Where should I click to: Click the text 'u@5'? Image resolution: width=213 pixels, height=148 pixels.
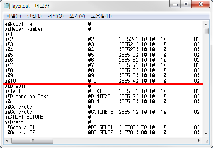coord(9,55)
